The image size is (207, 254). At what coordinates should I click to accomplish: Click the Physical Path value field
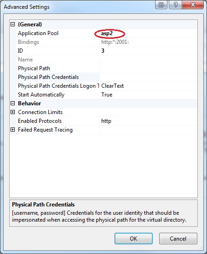click(148, 68)
